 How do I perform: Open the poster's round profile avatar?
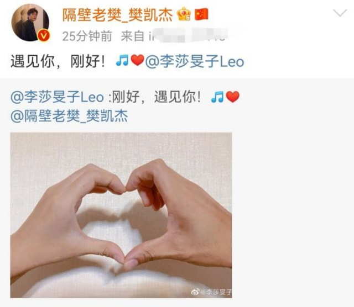point(30,22)
